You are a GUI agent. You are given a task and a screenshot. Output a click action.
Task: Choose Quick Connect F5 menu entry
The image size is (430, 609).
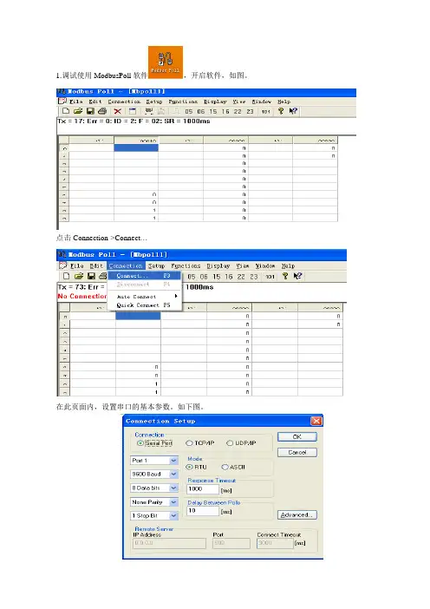(145, 305)
